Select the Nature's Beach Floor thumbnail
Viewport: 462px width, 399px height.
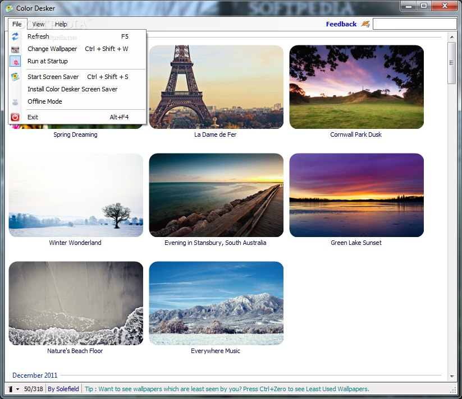tap(76, 303)
